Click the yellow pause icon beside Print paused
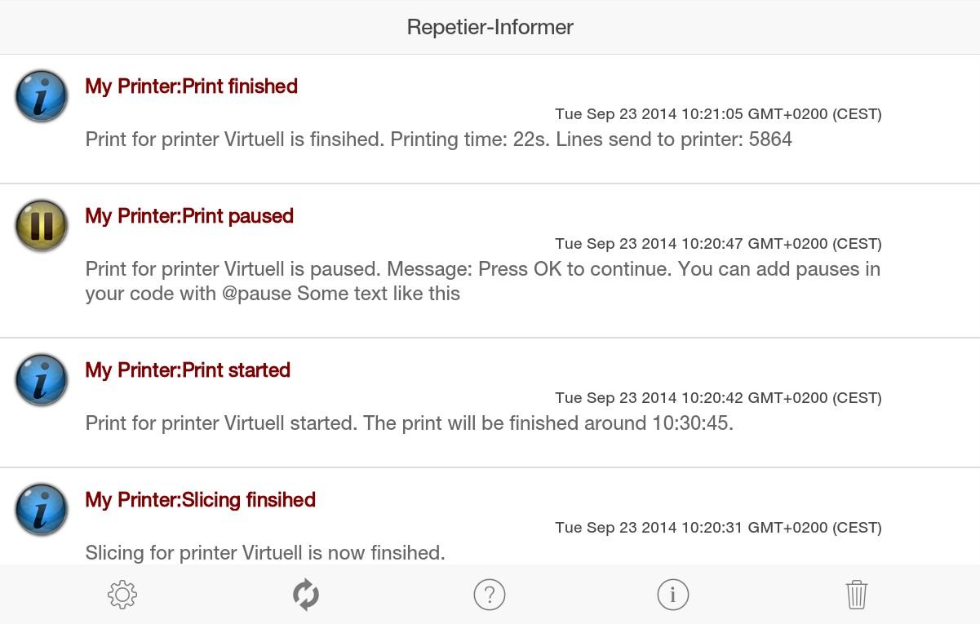The image size is (980, 624). pyautogui.click(x=42, y=225)
